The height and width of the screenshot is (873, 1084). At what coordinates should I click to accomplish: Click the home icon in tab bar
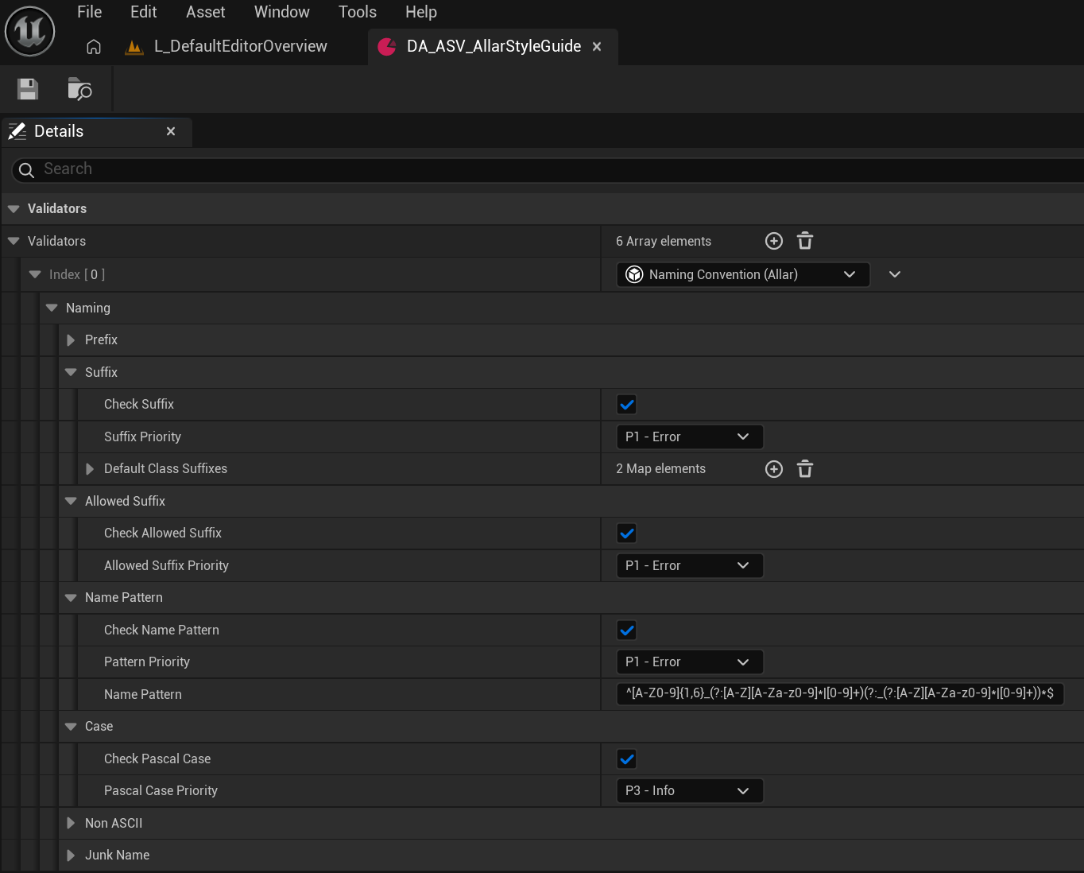(x=94, y=47)
